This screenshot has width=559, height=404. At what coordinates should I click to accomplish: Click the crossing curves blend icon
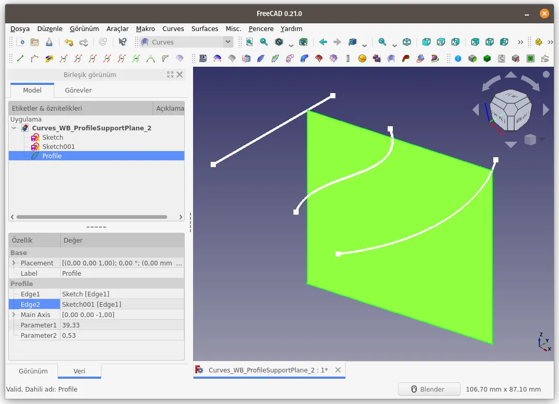151,58
